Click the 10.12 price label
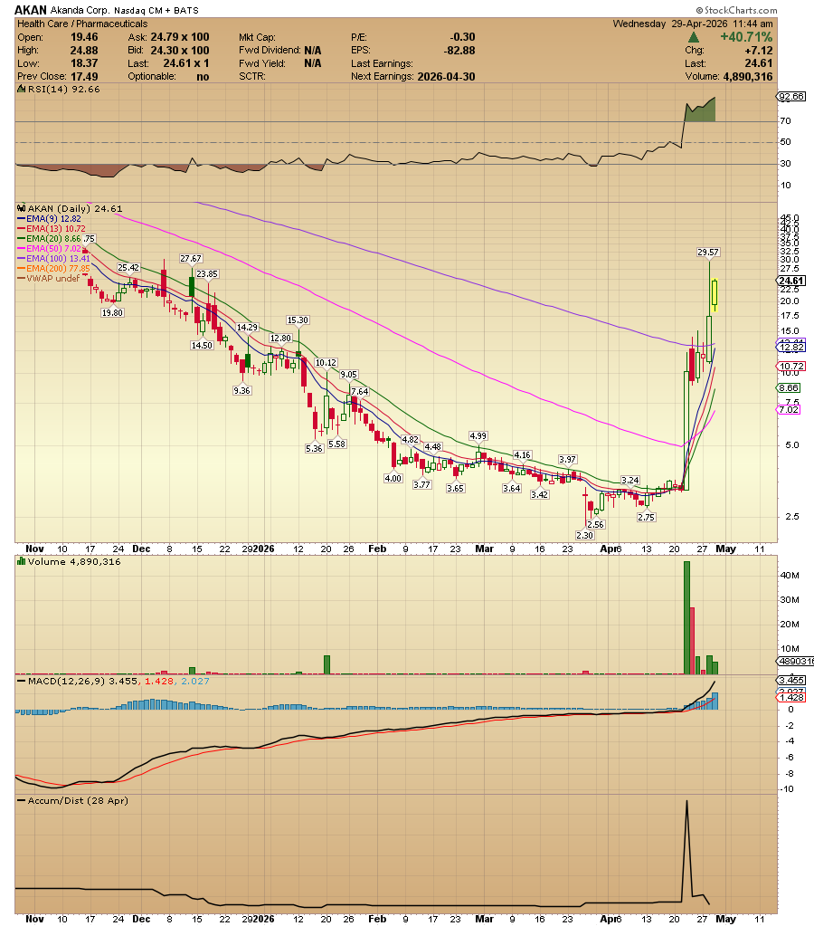The width and height of the screenshot is (814, 926). [326, 363]
